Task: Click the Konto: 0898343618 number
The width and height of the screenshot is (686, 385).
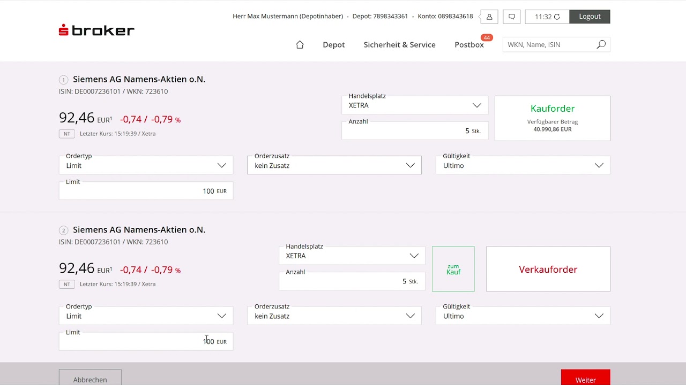Action: click(445, 17)
